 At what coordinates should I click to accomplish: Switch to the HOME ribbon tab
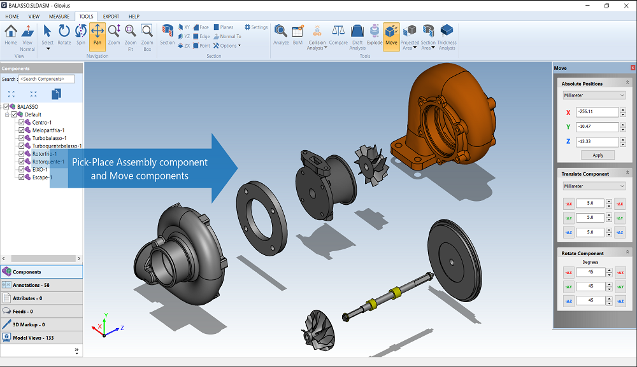point(12,17)
